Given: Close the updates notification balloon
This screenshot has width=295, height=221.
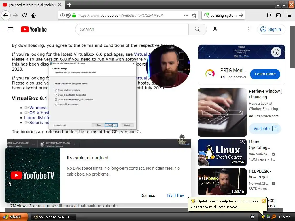Looking at the screenshot, I should pyautogui.click(x=264, y=201).
